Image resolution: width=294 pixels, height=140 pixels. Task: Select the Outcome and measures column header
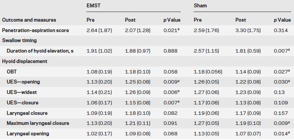tap(29, 20)
